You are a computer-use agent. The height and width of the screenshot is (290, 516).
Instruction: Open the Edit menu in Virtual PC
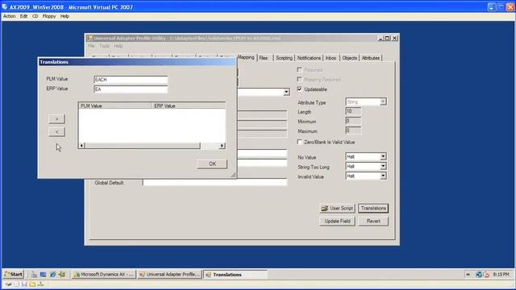pos(23,16)
